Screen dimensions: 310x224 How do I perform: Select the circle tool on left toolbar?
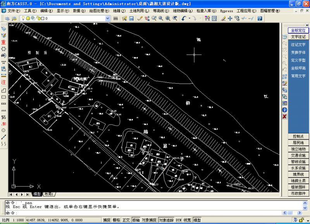click(x=3, y=130)
